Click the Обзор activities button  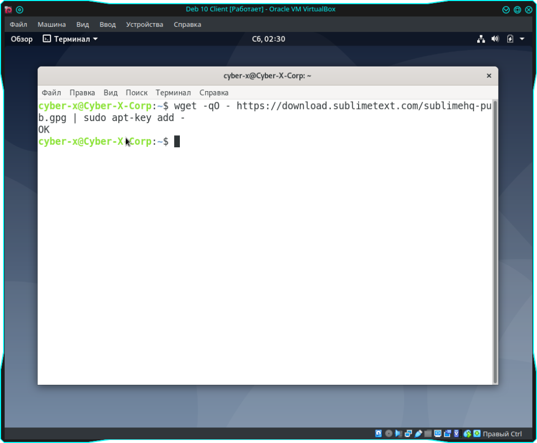(22, 39)
